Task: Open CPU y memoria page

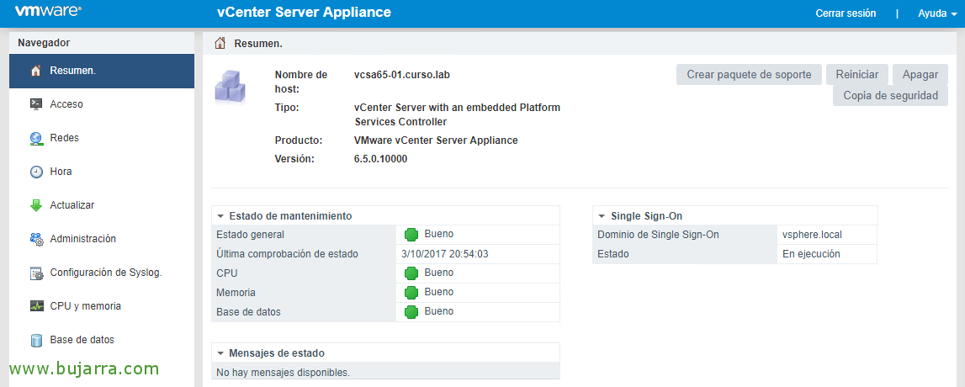Action: point(102,305)
